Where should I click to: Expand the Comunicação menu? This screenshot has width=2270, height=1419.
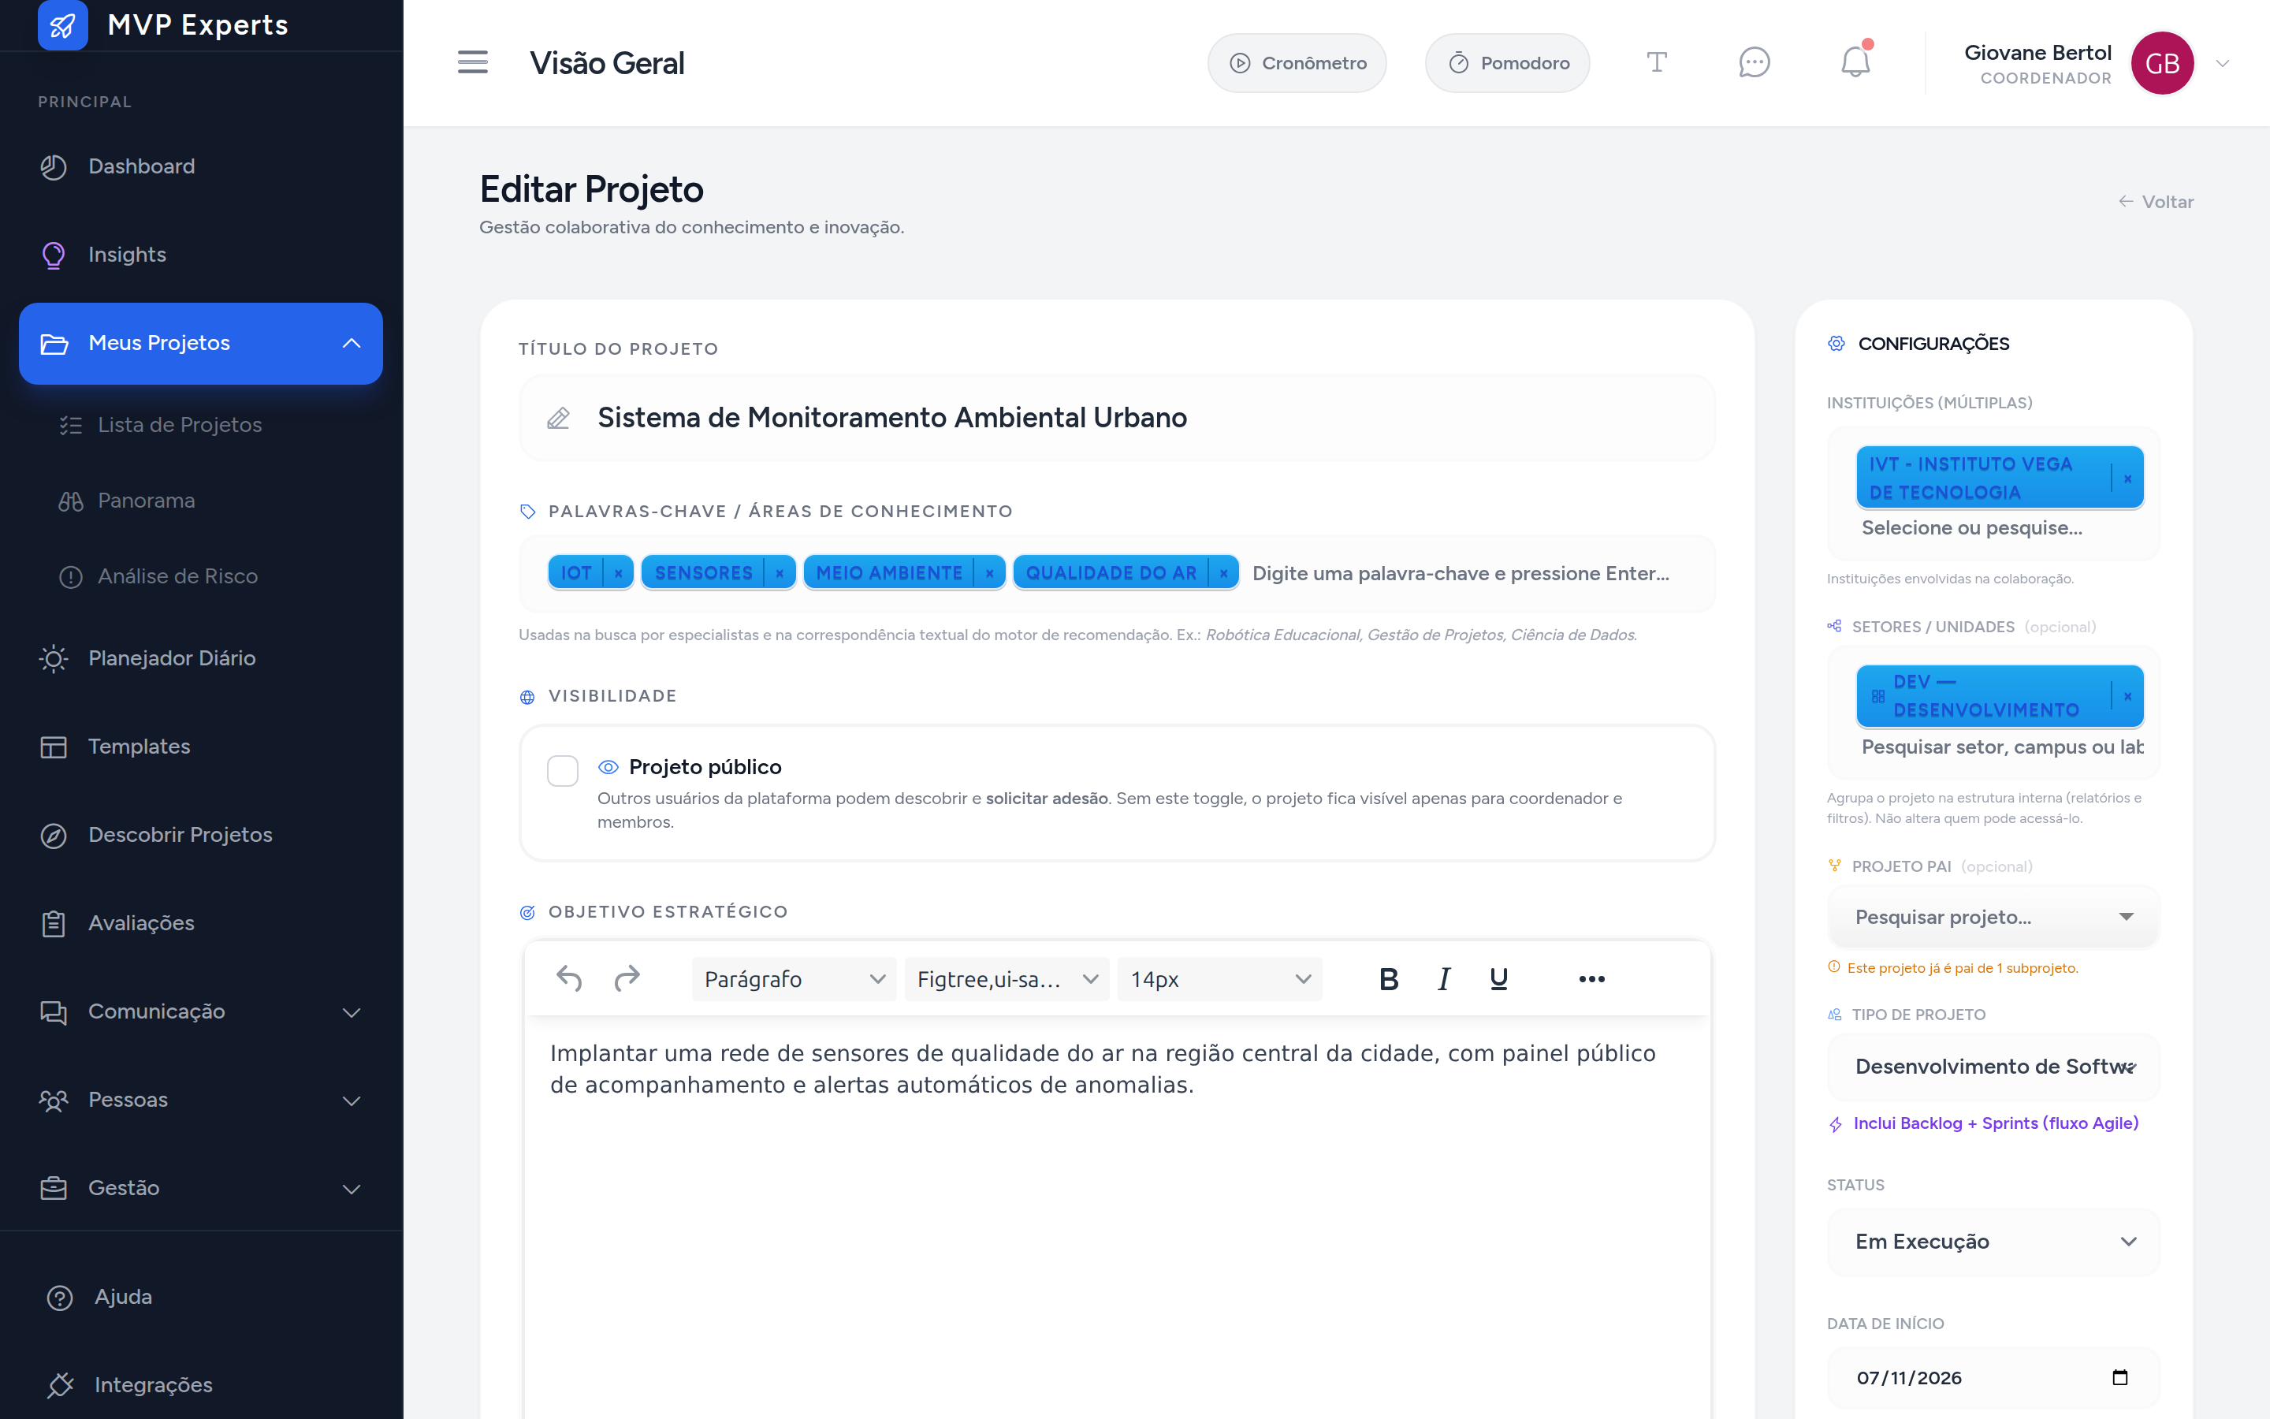(x=352, y=1011)
